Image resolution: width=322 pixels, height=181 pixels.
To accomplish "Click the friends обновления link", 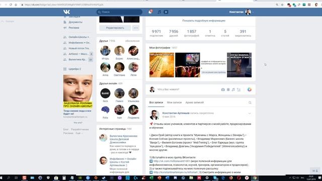I will 132,41.
